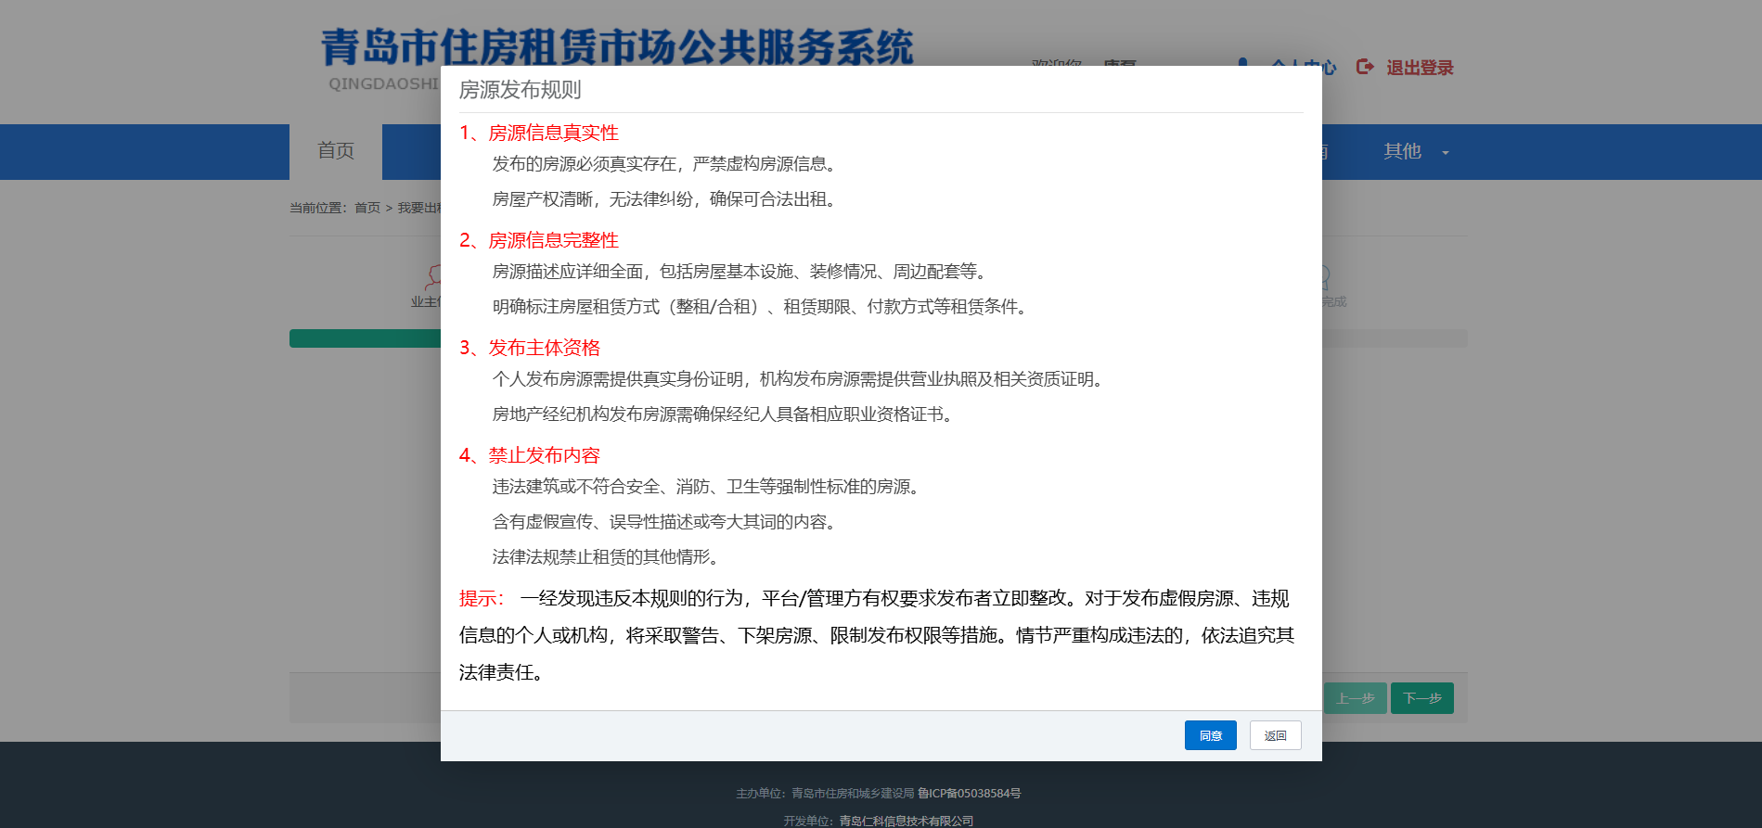
Task: Click the 同意 button to accept rules
Action: coord(1210,735)
